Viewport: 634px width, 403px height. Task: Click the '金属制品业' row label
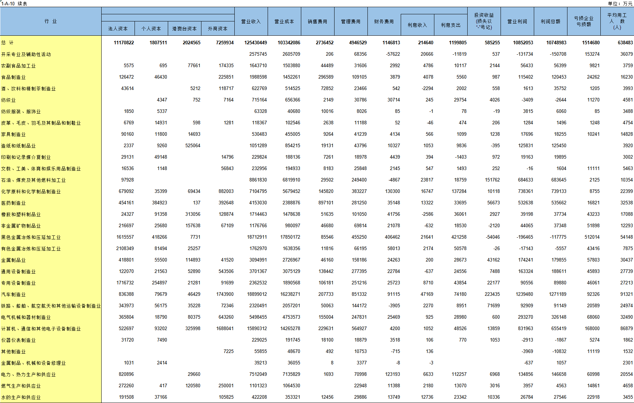(14, 260)
